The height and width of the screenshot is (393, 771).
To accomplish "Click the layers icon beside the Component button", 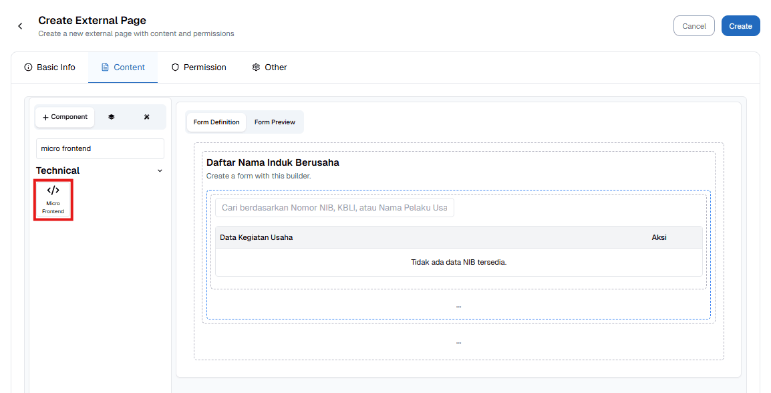I will click(x=113, y=116).
